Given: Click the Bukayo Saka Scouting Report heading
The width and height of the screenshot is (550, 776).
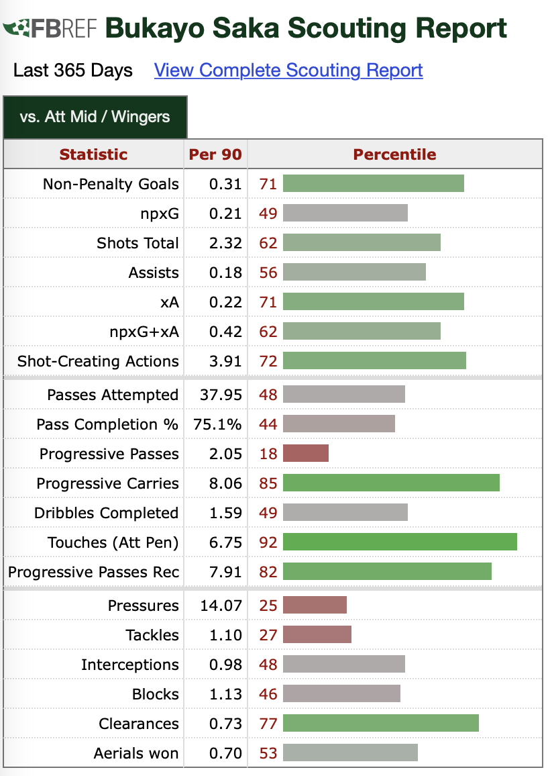Looking at the screenshot, I should click(306, 29).
